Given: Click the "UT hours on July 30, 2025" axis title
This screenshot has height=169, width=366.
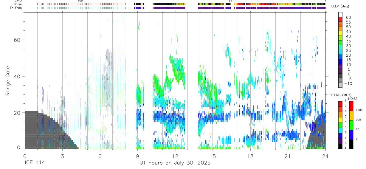Looking at the screenshot, I should [175, 163].
